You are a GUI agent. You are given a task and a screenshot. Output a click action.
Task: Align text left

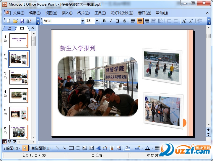133,21
